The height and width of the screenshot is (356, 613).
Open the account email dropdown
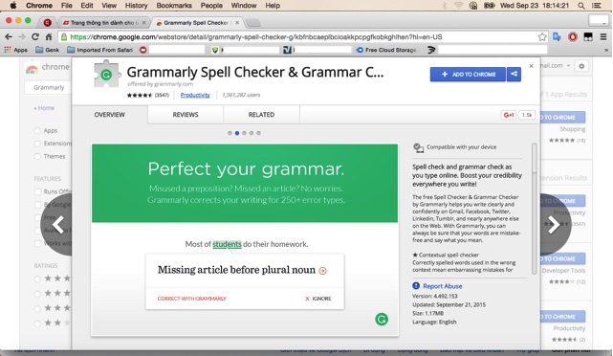click(x=556, y=66)
